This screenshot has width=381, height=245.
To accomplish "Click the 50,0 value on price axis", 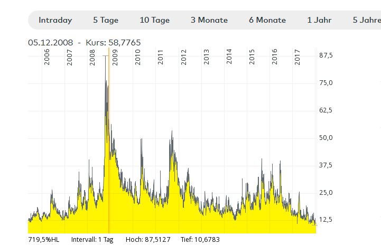I will point(326,138).
